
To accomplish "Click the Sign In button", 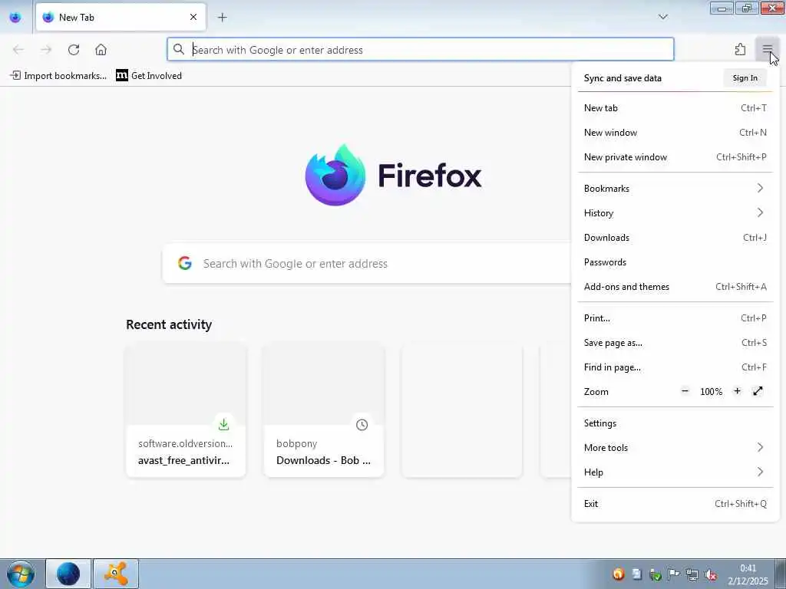I will (x=745, y=78).
